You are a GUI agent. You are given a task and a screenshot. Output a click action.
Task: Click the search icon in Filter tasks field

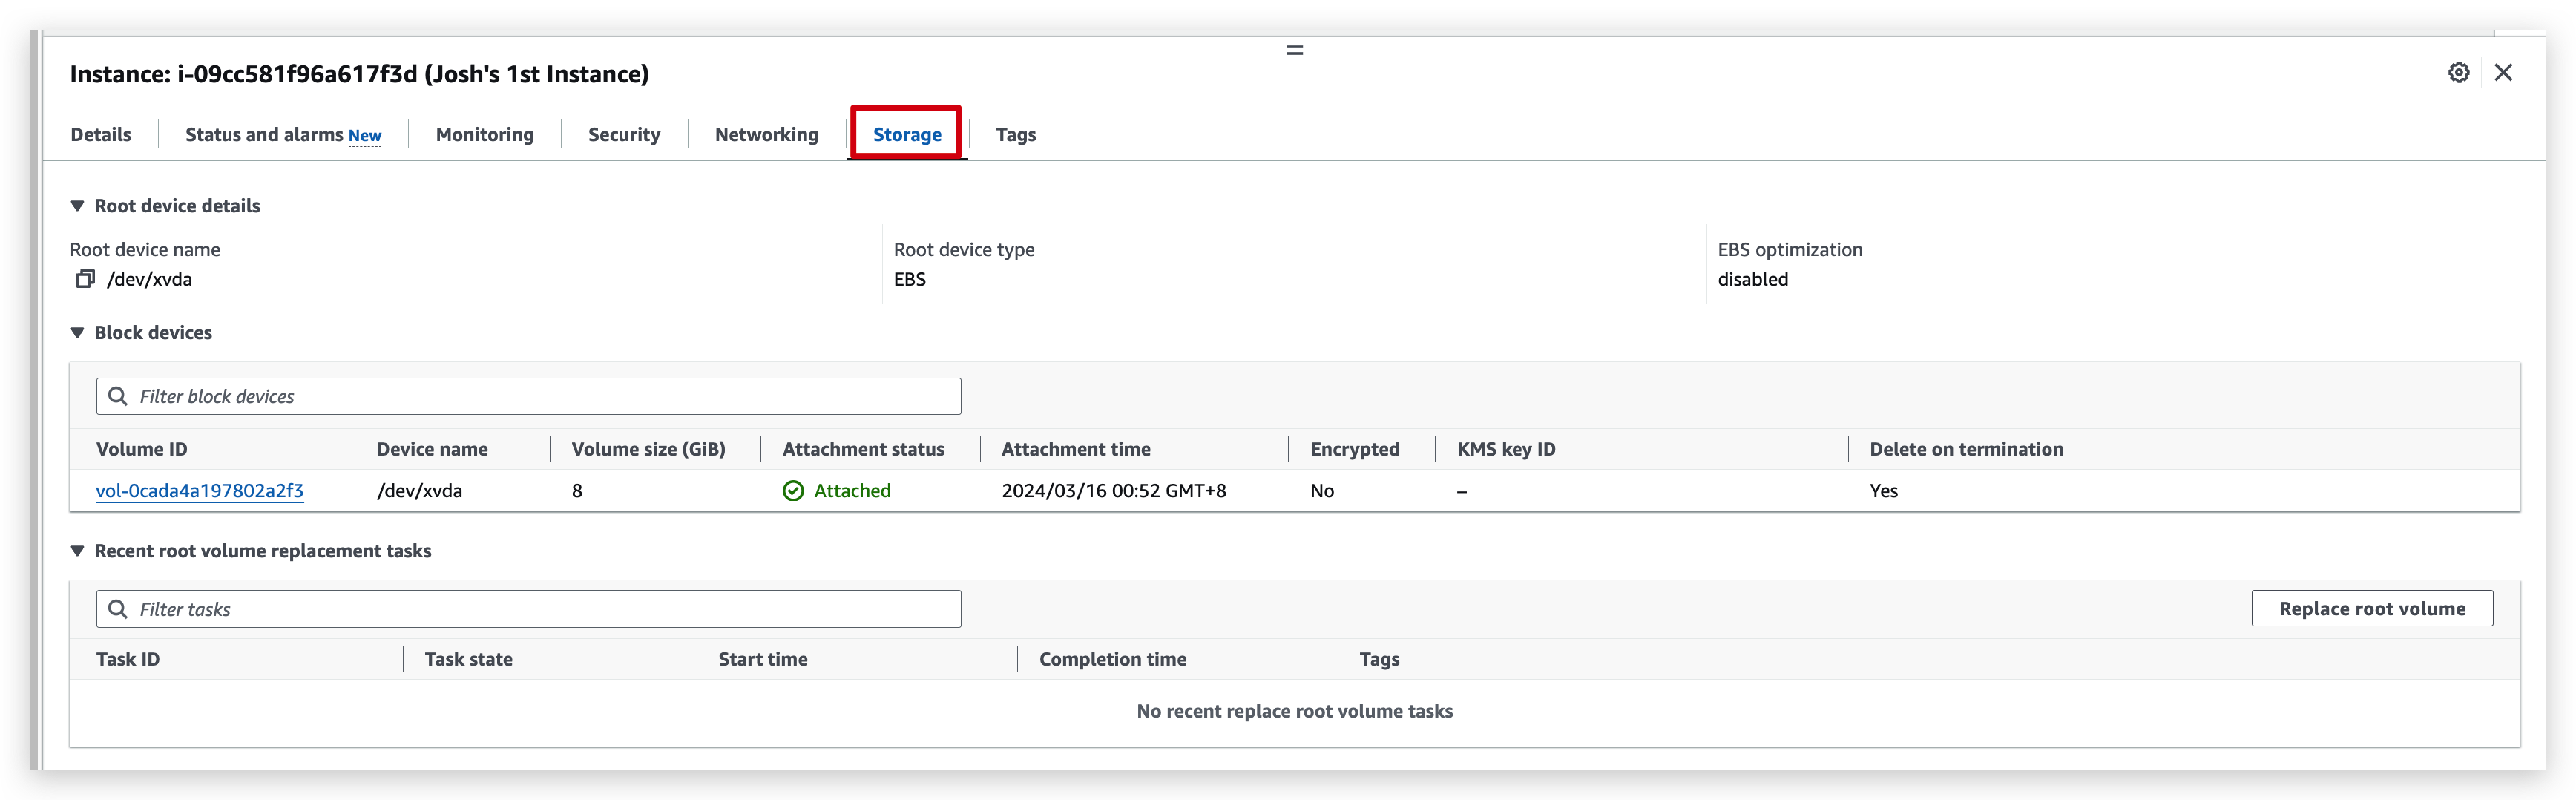tap(118, 608)
